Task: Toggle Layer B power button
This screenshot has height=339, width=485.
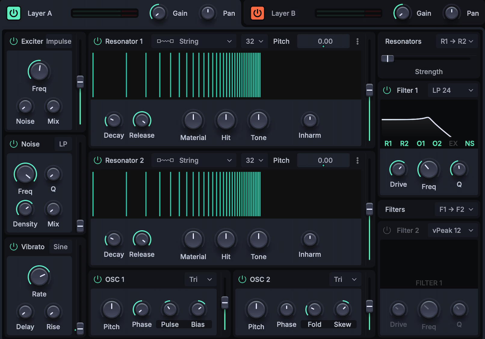Action: click(x=257, y=13)
